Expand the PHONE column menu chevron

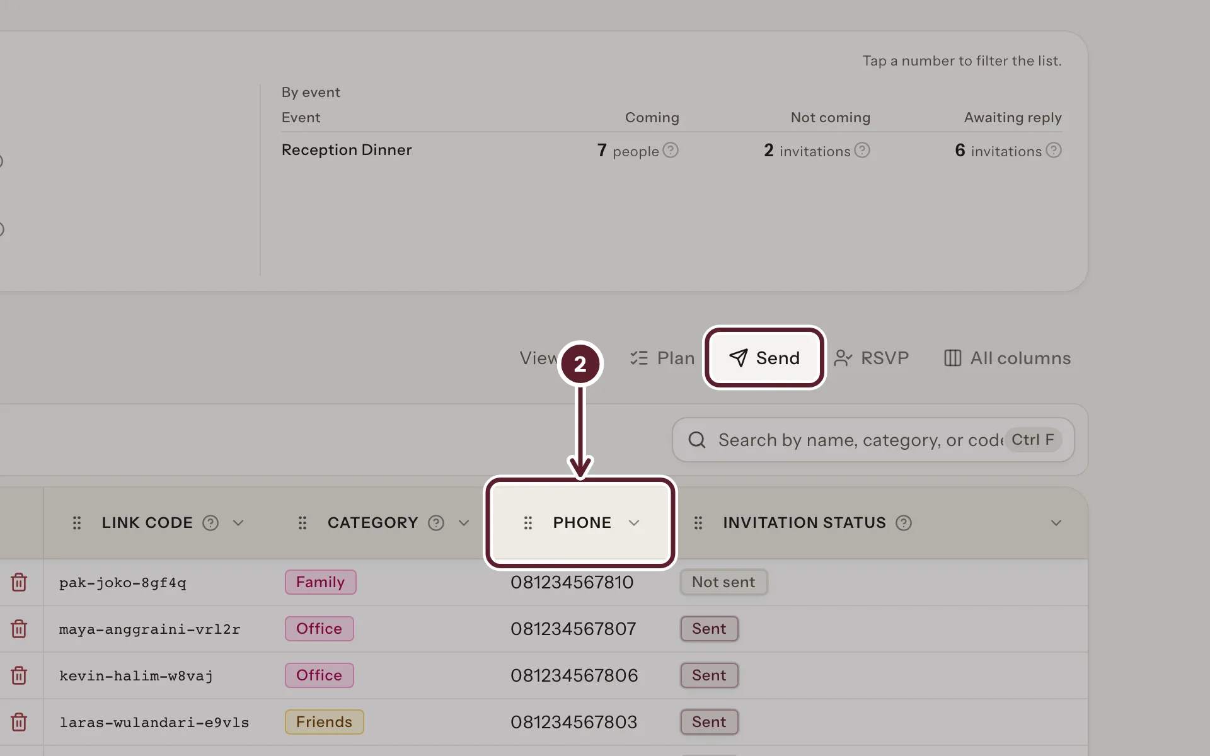click(634, 523)
